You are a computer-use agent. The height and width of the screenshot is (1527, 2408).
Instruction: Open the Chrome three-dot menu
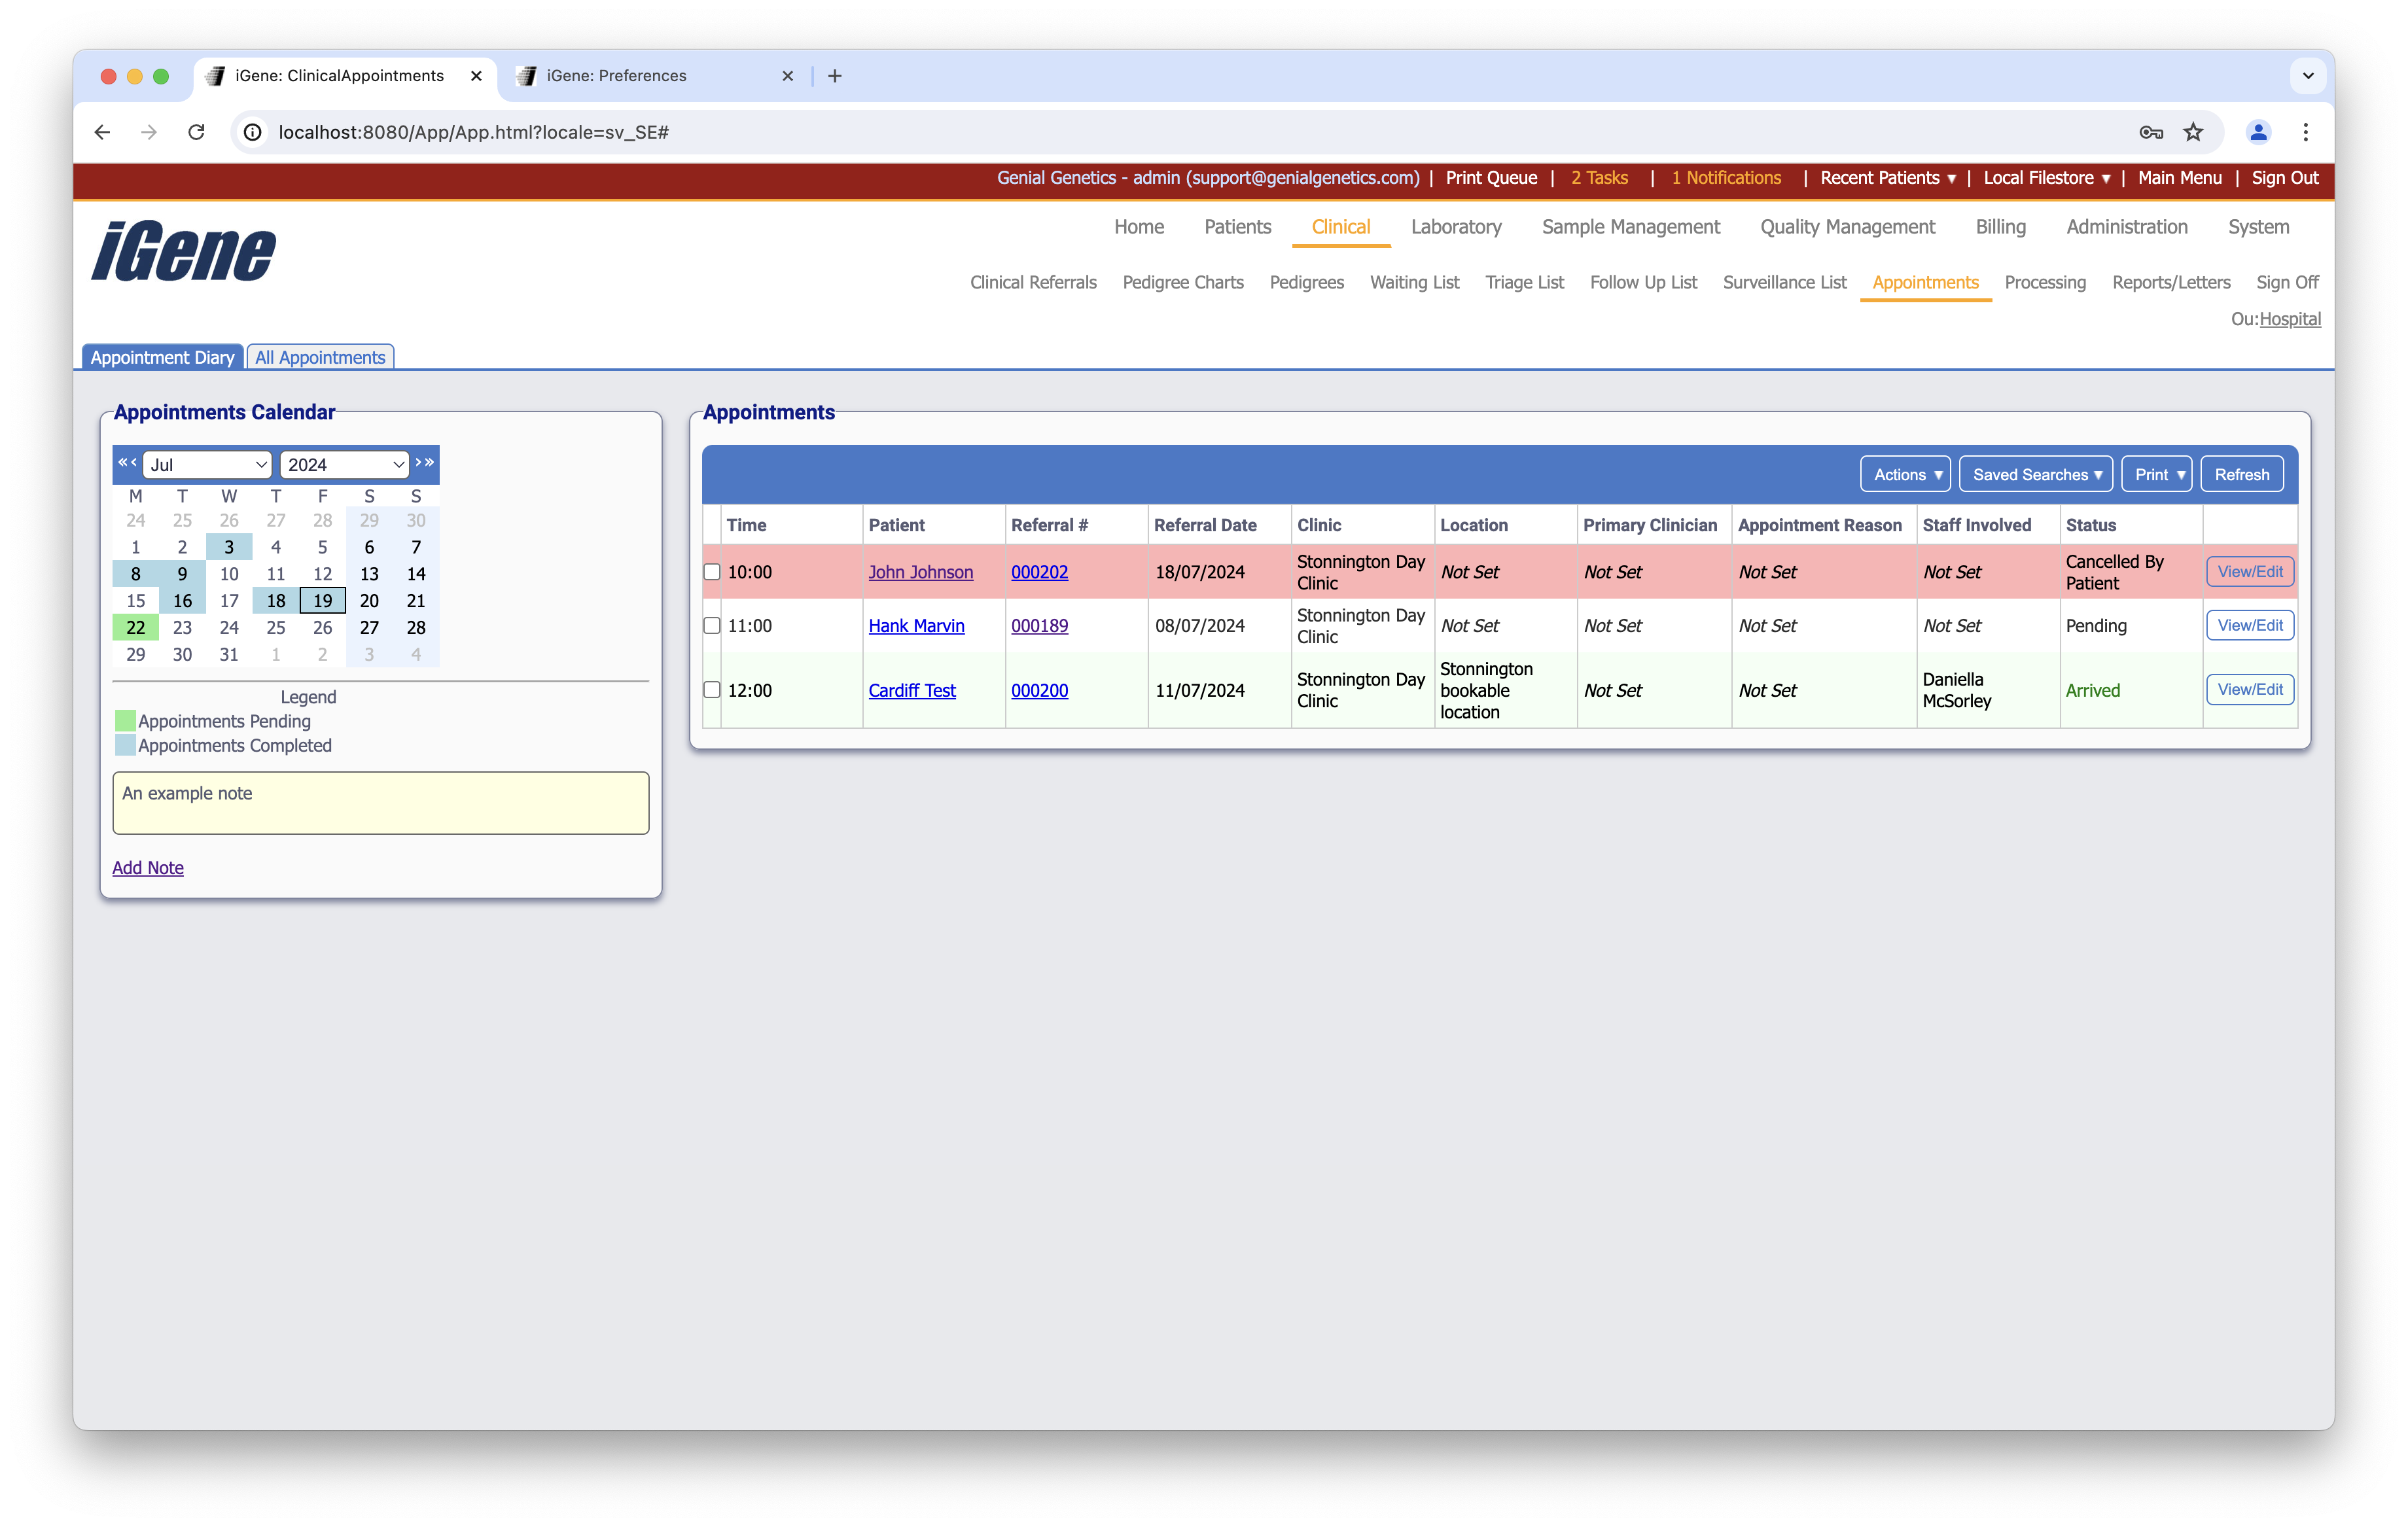tap(2305, 132)
